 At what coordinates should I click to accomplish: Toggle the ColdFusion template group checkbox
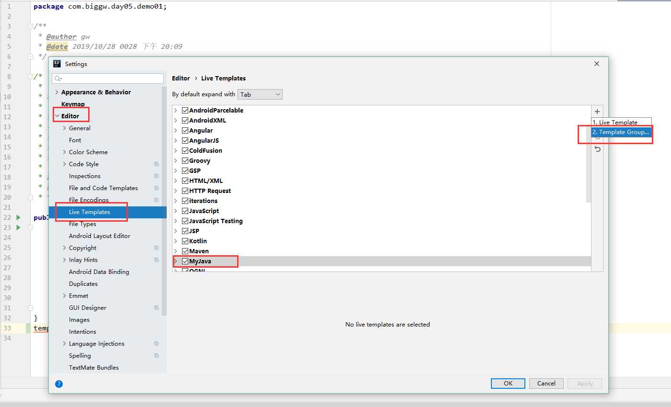tap(185, 150)
